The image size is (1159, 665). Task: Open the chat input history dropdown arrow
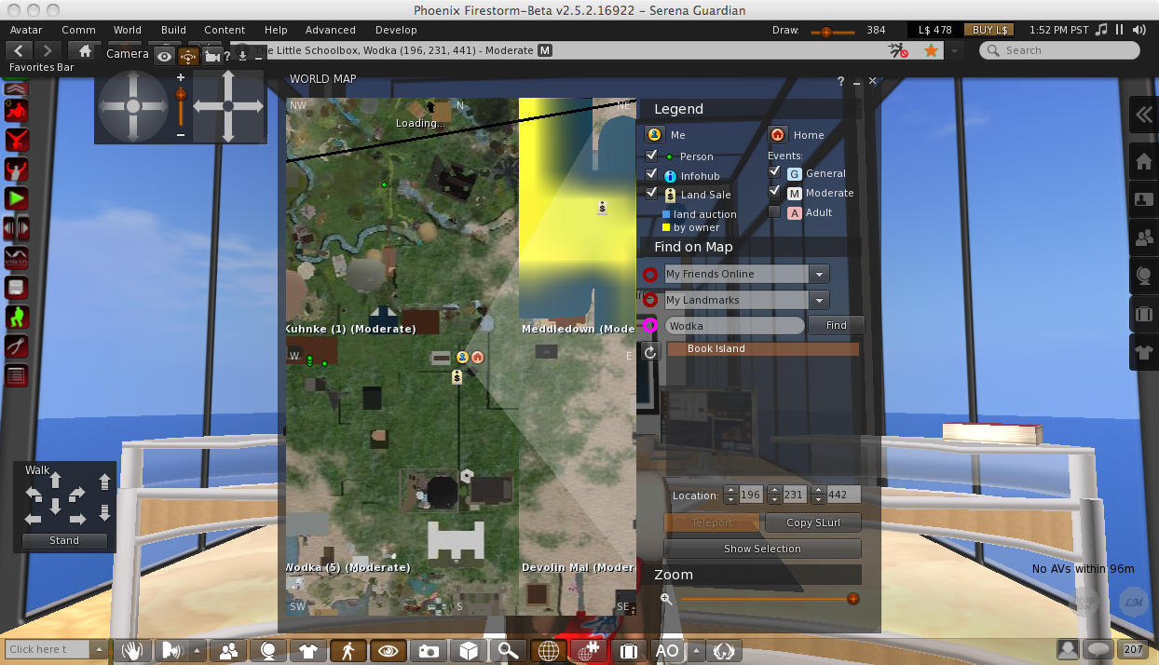click(x=99, y=649)
